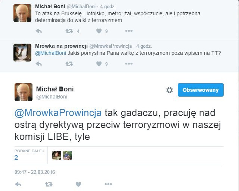Reply to Michał Boni's first tweet

38,31
